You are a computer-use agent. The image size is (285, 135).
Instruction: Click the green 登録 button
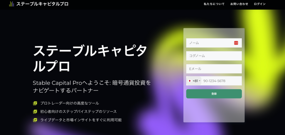[214, 94]
